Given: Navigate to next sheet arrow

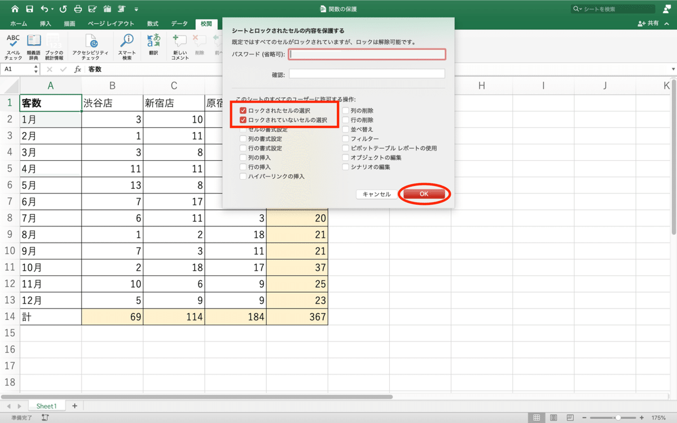Looking at the screenshot, I should 19,406.
